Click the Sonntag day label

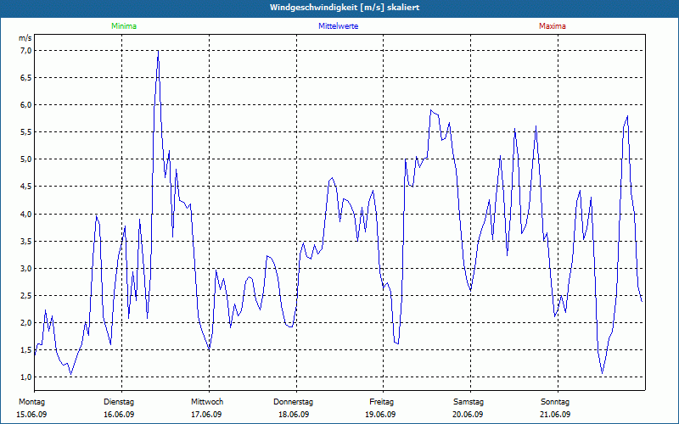click(555, 402)
